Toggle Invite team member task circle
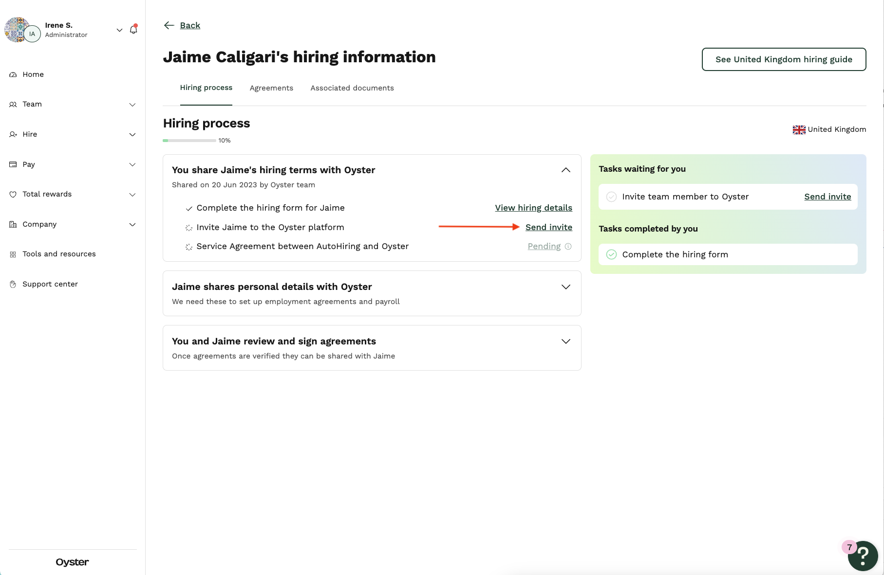884x575 pixels. [611, 197]
